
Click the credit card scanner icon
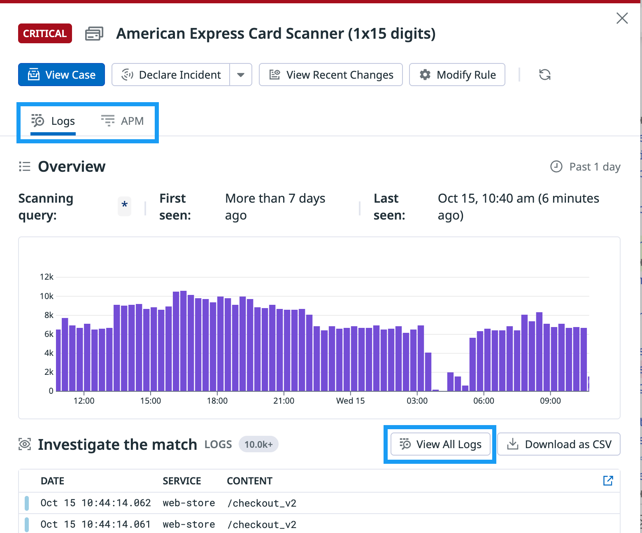[94, 34]
